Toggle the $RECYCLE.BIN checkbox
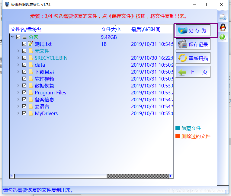Screen dimensions: 231x196 click(x=24, y=58)
